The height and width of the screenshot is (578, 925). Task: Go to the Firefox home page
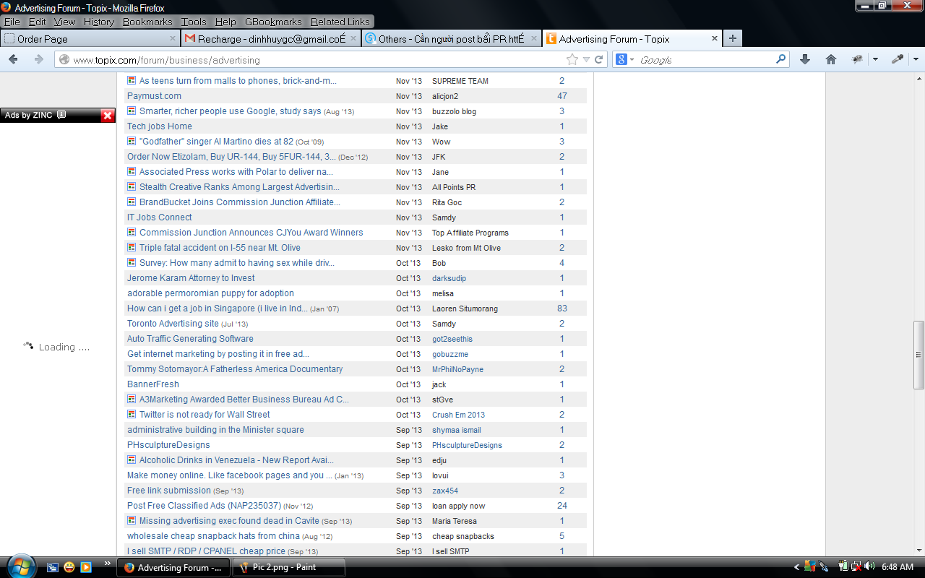click(831, 60)
